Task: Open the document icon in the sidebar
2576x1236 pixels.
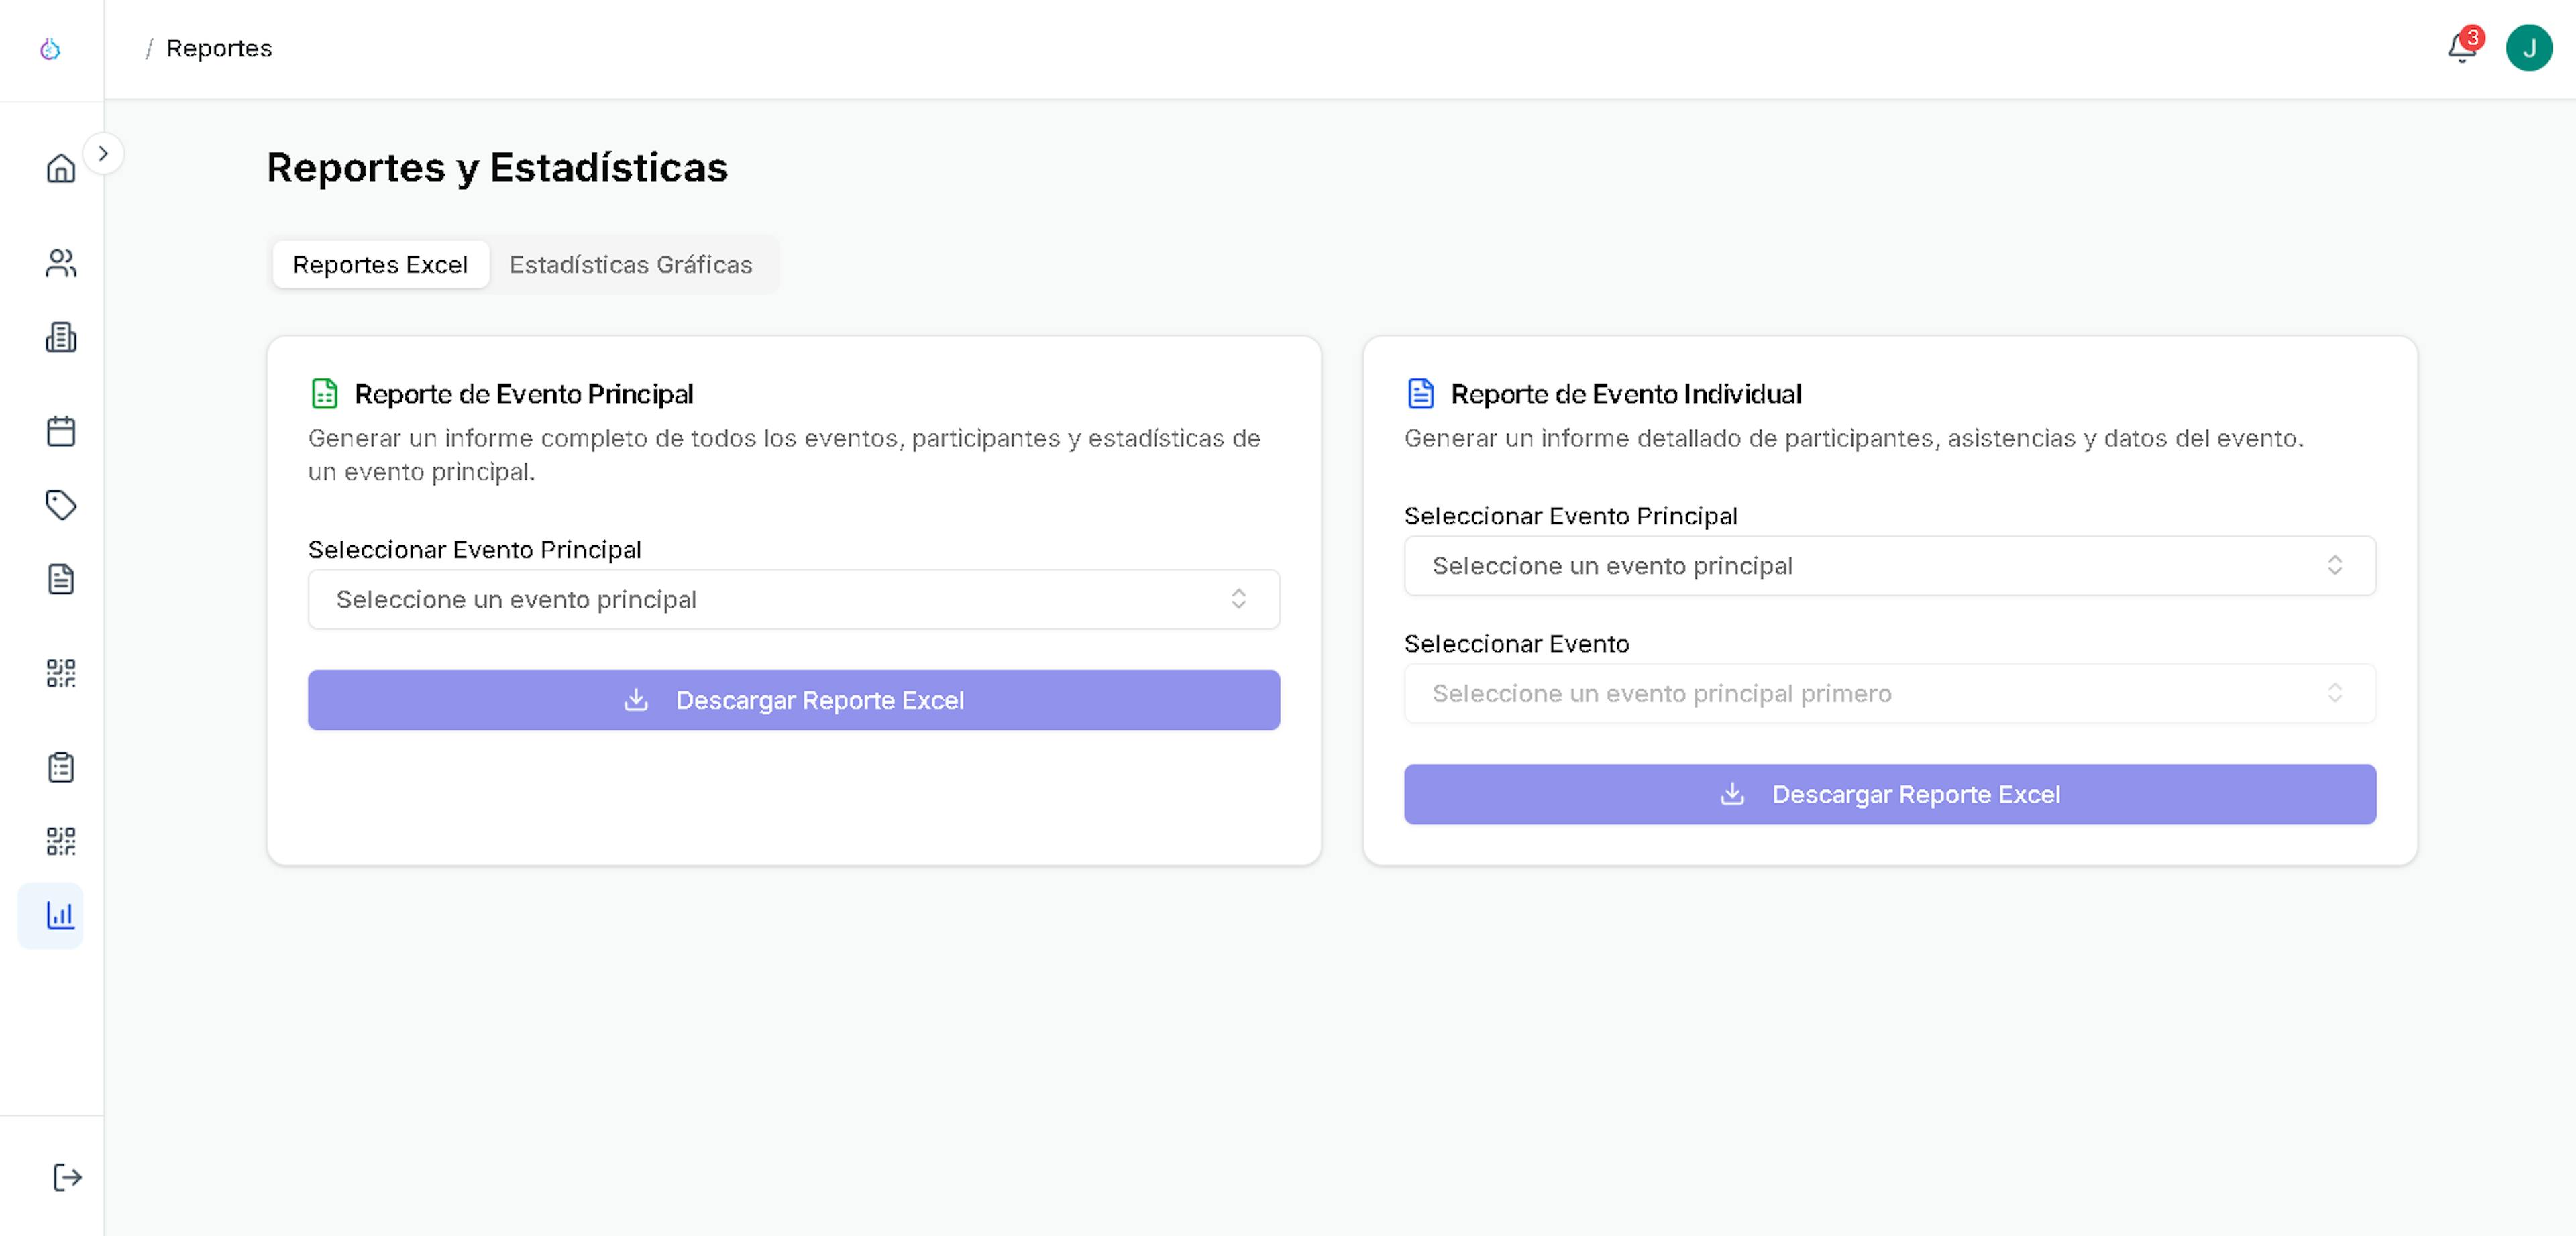Action: (x=61, y=579)
